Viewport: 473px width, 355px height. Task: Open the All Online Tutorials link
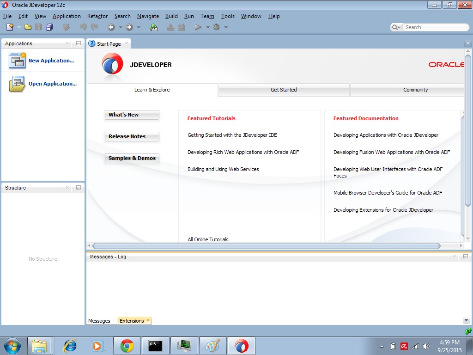207,239
